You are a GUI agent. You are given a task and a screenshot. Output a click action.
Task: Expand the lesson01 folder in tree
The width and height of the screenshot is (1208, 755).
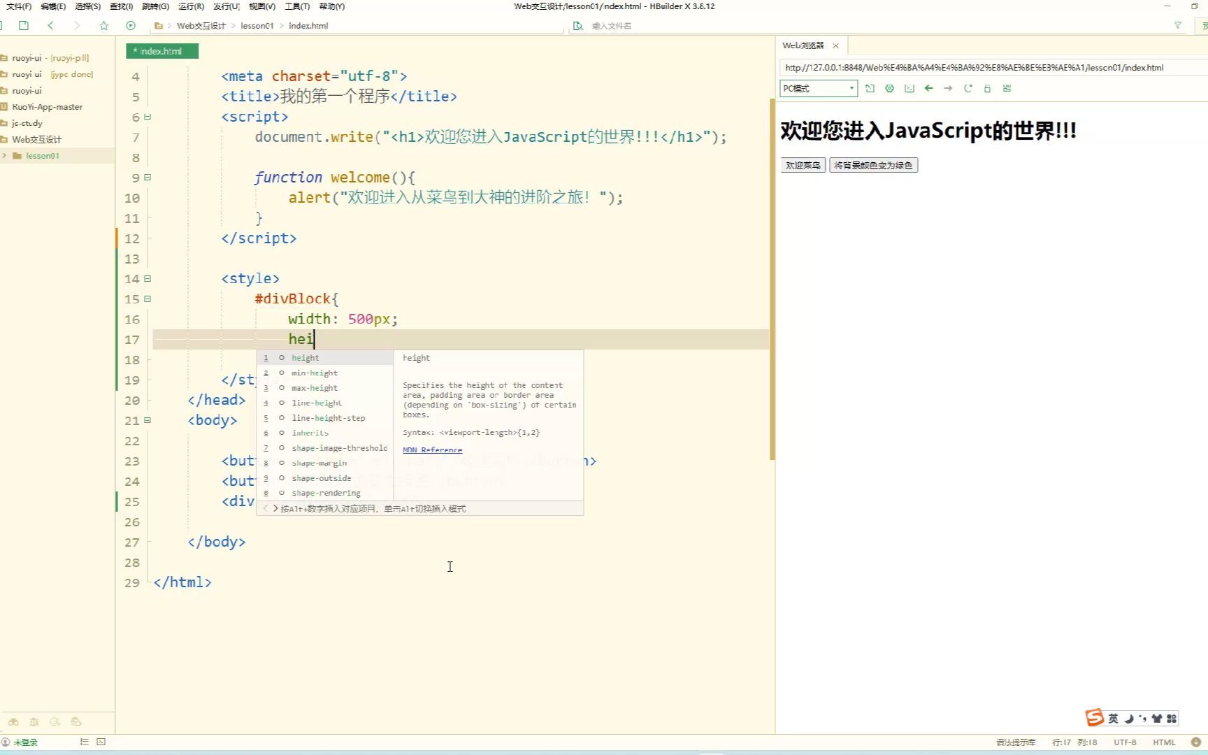[x=4, y=156]
